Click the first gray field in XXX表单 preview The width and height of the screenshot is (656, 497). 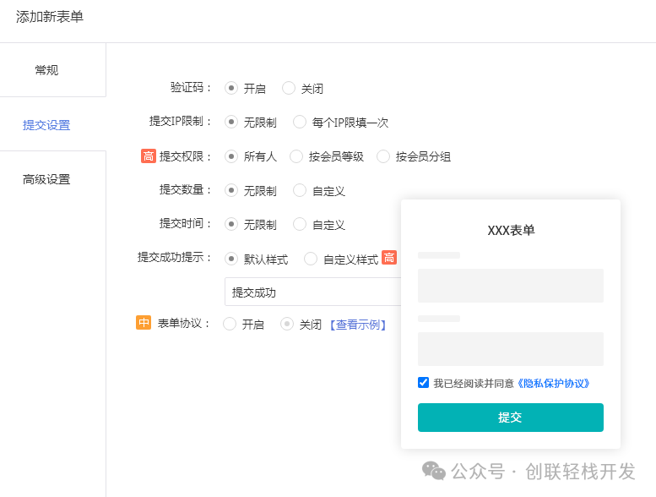[x=511, y=286]
